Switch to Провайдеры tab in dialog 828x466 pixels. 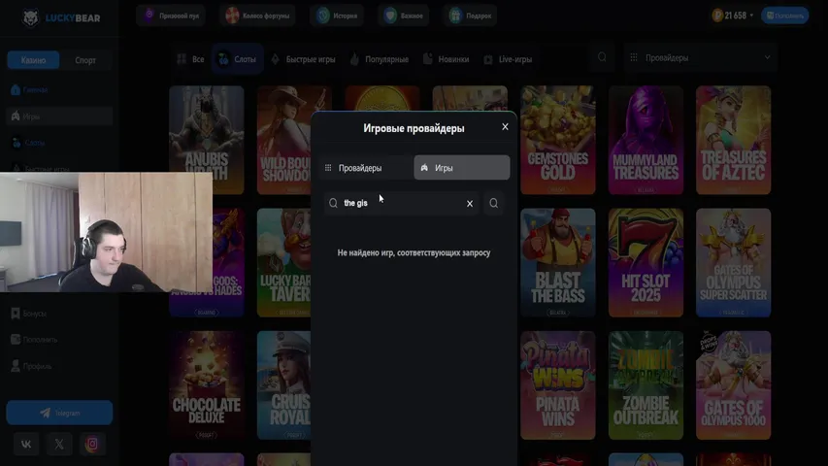[x=366, y=168]
